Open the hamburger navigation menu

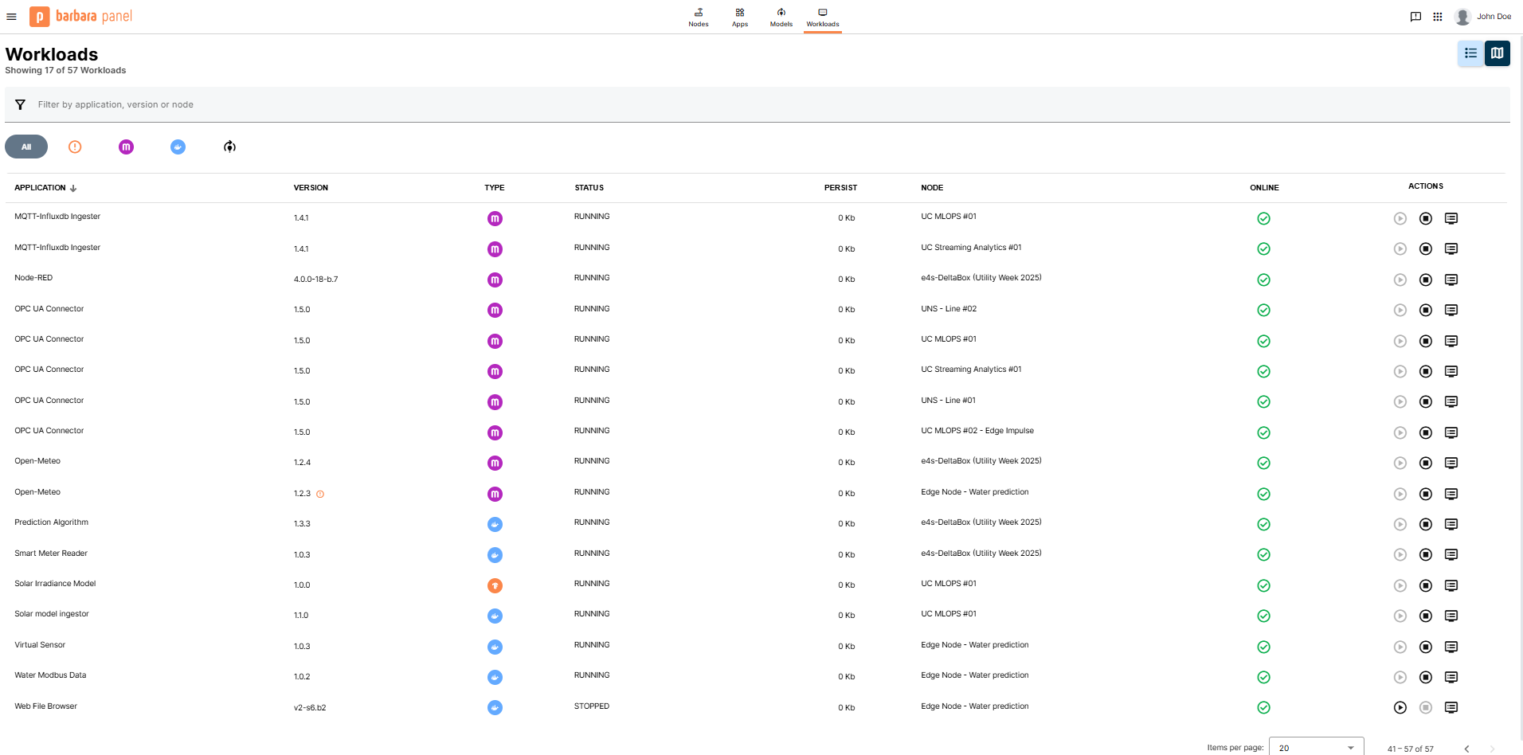11,17
